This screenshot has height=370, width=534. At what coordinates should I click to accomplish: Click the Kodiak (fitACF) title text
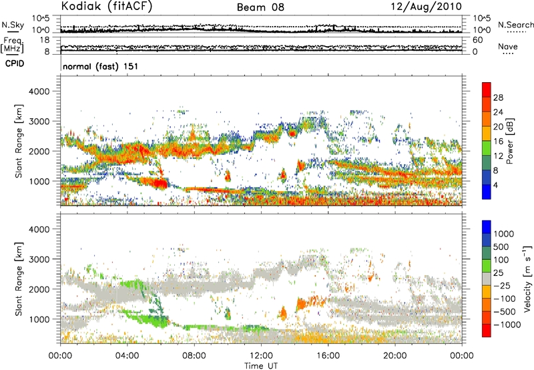(107, 7)
